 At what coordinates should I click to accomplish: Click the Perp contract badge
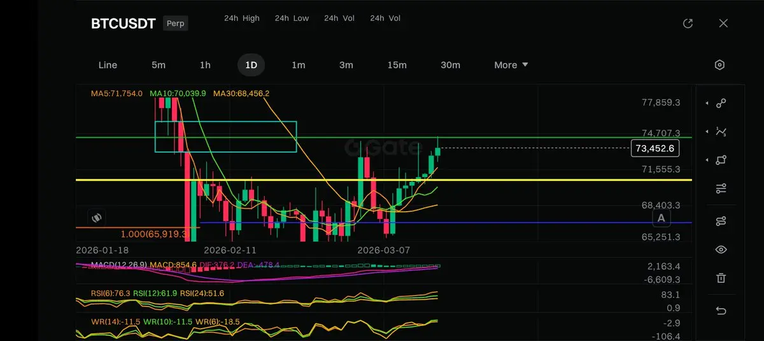pyautogui.click(x=175, y=24)
